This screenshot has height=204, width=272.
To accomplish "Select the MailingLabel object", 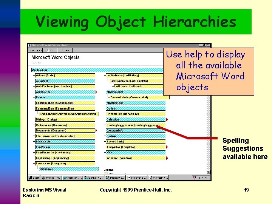I will [x=134, y=92].
